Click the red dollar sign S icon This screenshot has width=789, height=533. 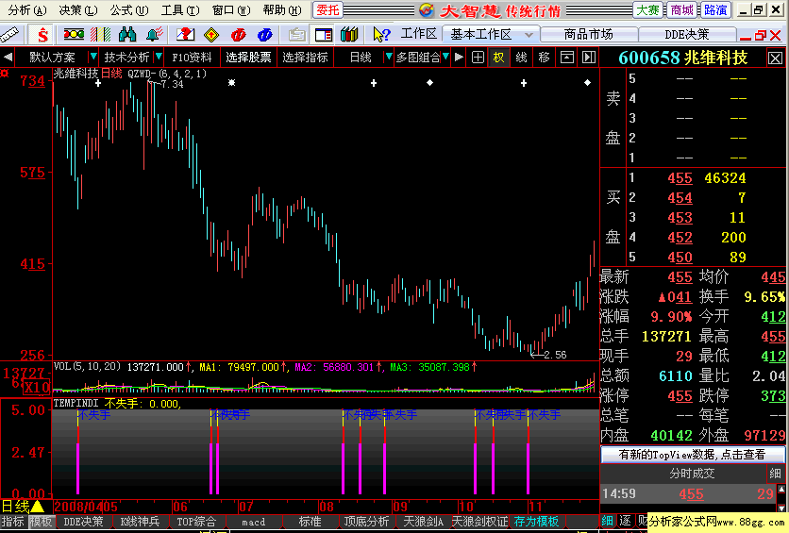[x=42, y=34]
